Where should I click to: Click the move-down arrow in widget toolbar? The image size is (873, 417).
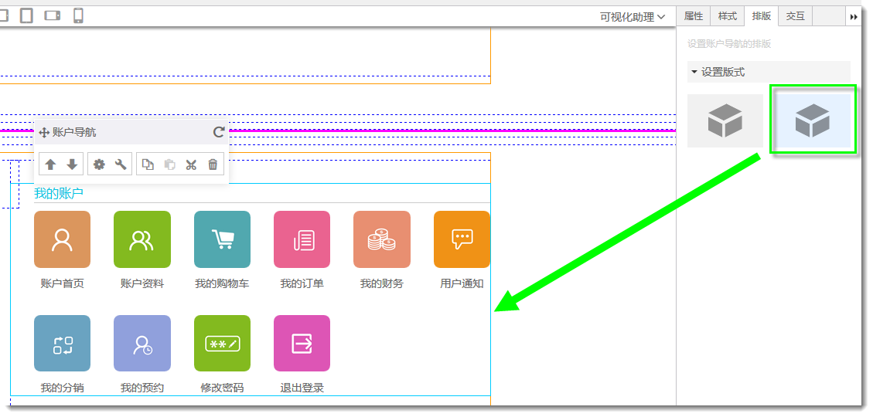coord(72,164)
